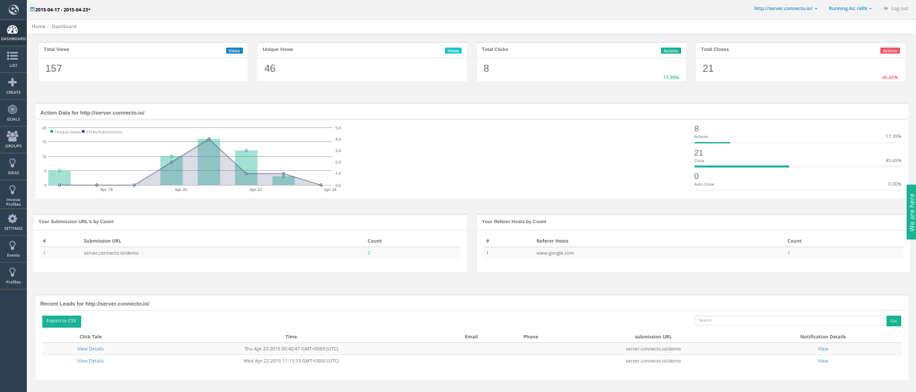Click the Total Closes card value 21
The height and width of the screenshot is (392, 916).
coord(708,68)
